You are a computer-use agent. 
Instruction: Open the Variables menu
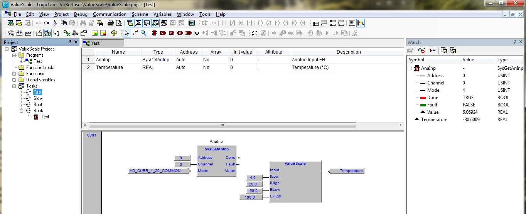pos(162,14)
